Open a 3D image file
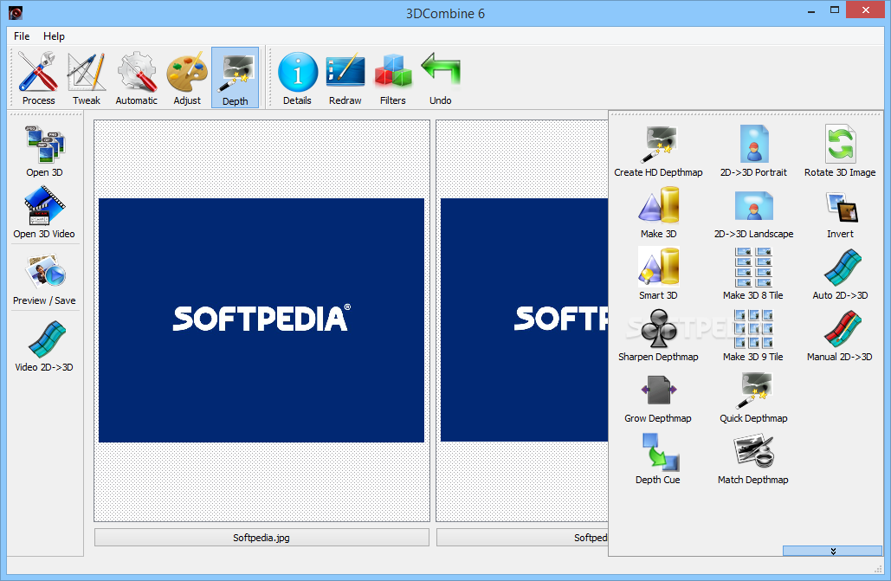This screenshot has width=891, height=581. click(45, 152)
